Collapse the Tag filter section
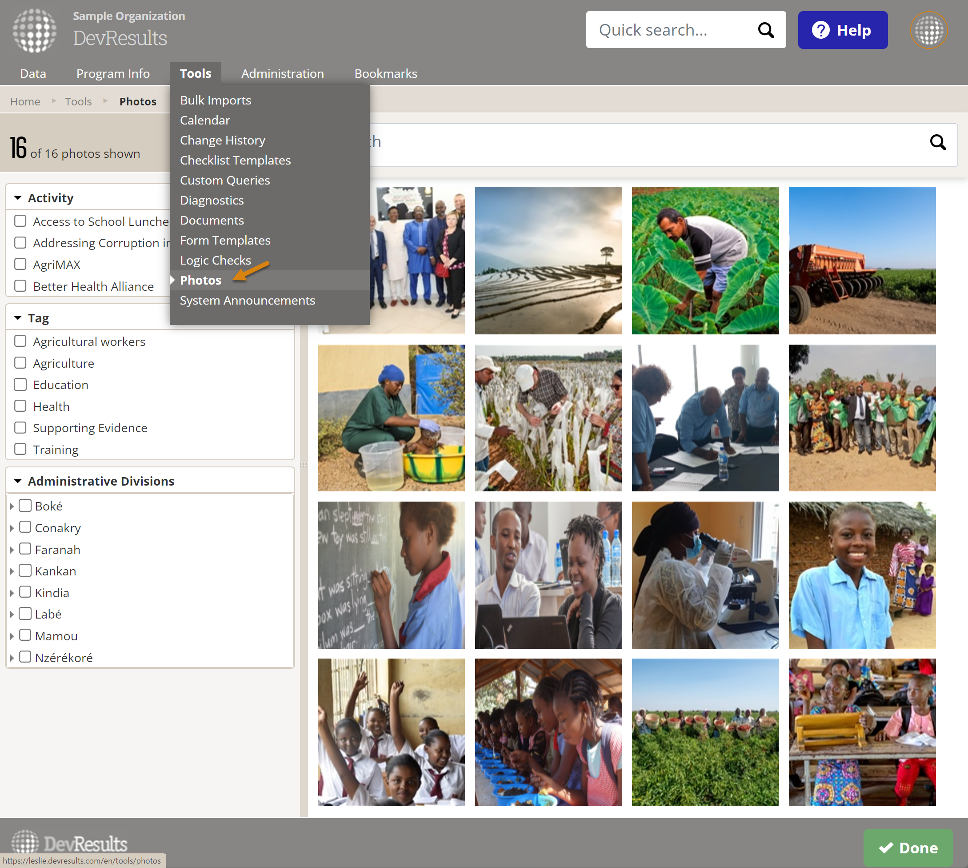968x868 pixels. [18, 317]
